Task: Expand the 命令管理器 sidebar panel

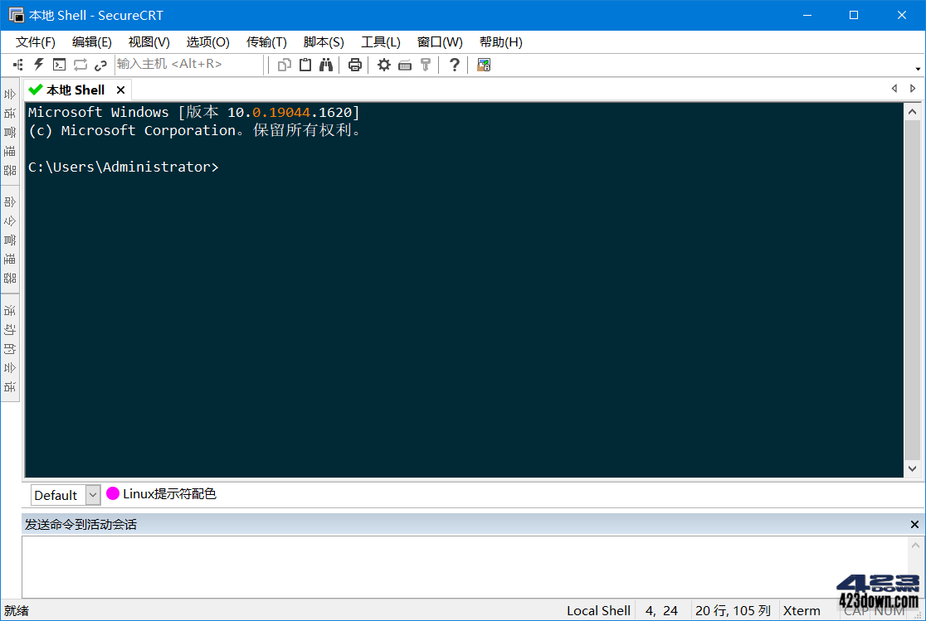Action: point(9,236)
